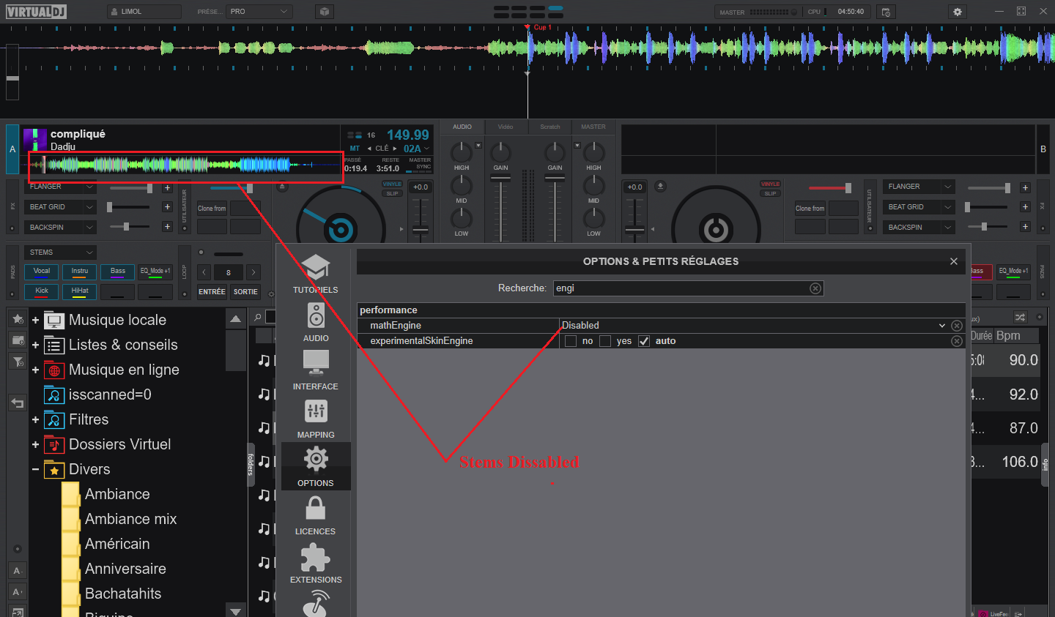
Task: Toggle HiHat stem pad on deck A
Action: click(80, 291)
